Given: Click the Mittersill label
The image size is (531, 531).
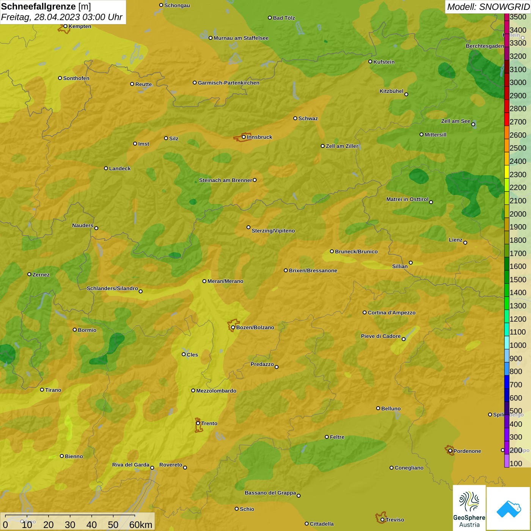Looking at the screenshot, I should point(435,135).
